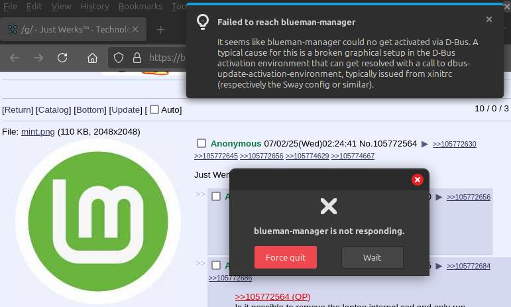Dismiss the Failed to reach blueman-manager notification
The image size is (511, 307).
(489, 19)
